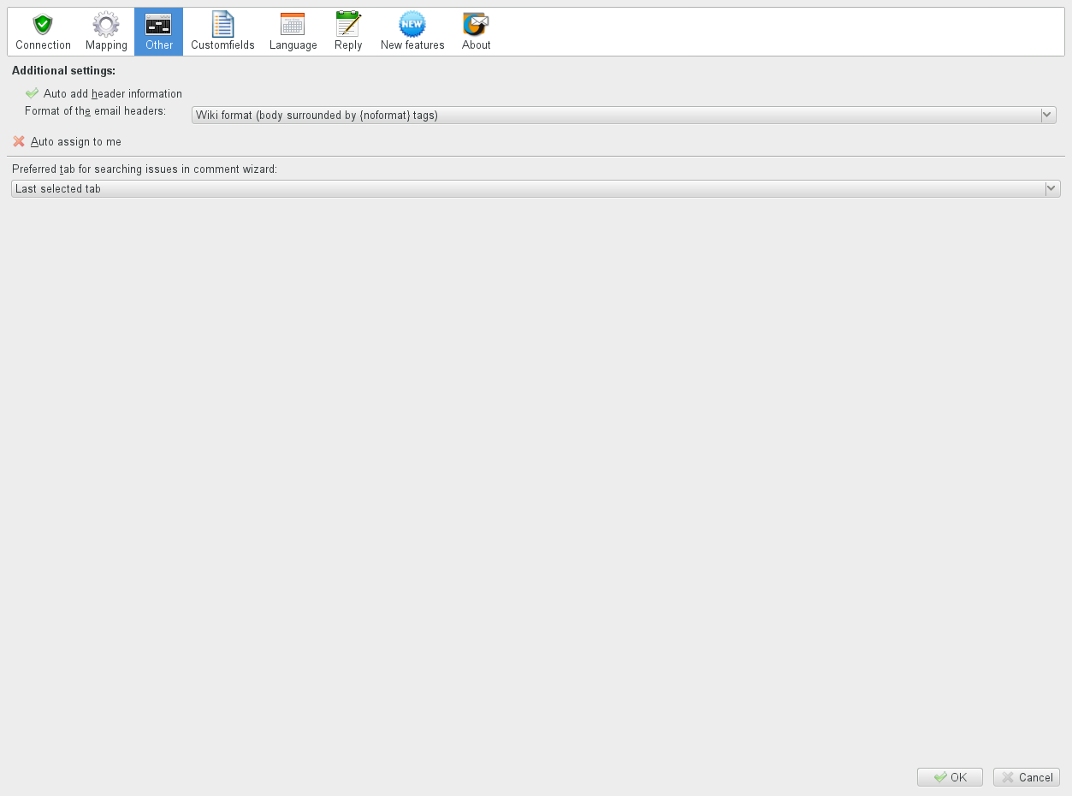This screenshot has height=796, width=1072.
Task: Expand the email headers format dropdown arrow
Action: (1047, 115)
